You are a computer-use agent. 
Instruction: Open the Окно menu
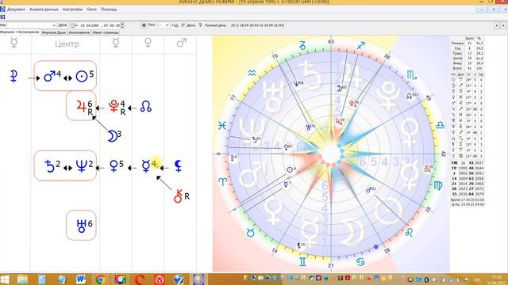92,9
